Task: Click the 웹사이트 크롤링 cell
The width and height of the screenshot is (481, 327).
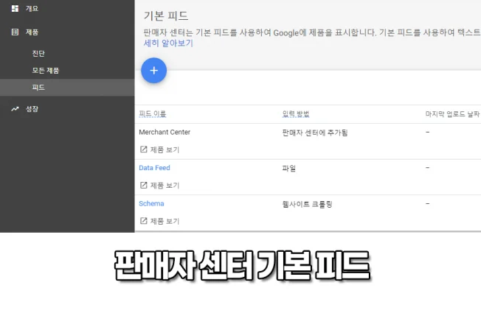Action: click(x=307, y=204)
